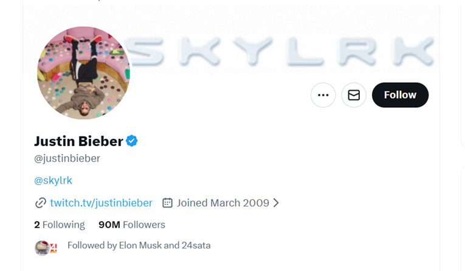Image resolution: width=465 pixels, height=271 pixels.
Task: Click the envelope message icon
Action: pyautogui.click(x=353, y=95)
